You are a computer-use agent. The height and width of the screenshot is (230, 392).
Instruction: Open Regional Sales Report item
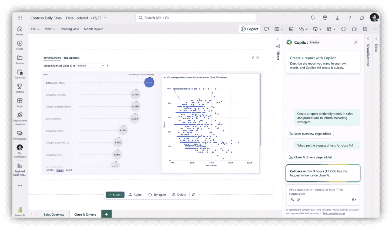pyautogui.click(x=20, y=170)
